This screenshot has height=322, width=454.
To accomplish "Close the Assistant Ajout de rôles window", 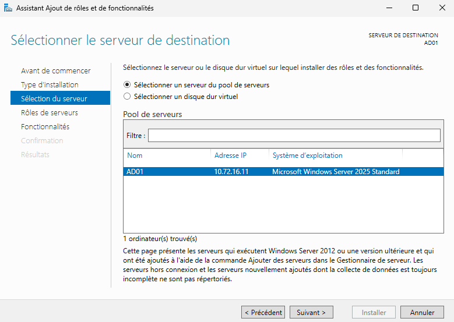I will [x=441, y=8].
